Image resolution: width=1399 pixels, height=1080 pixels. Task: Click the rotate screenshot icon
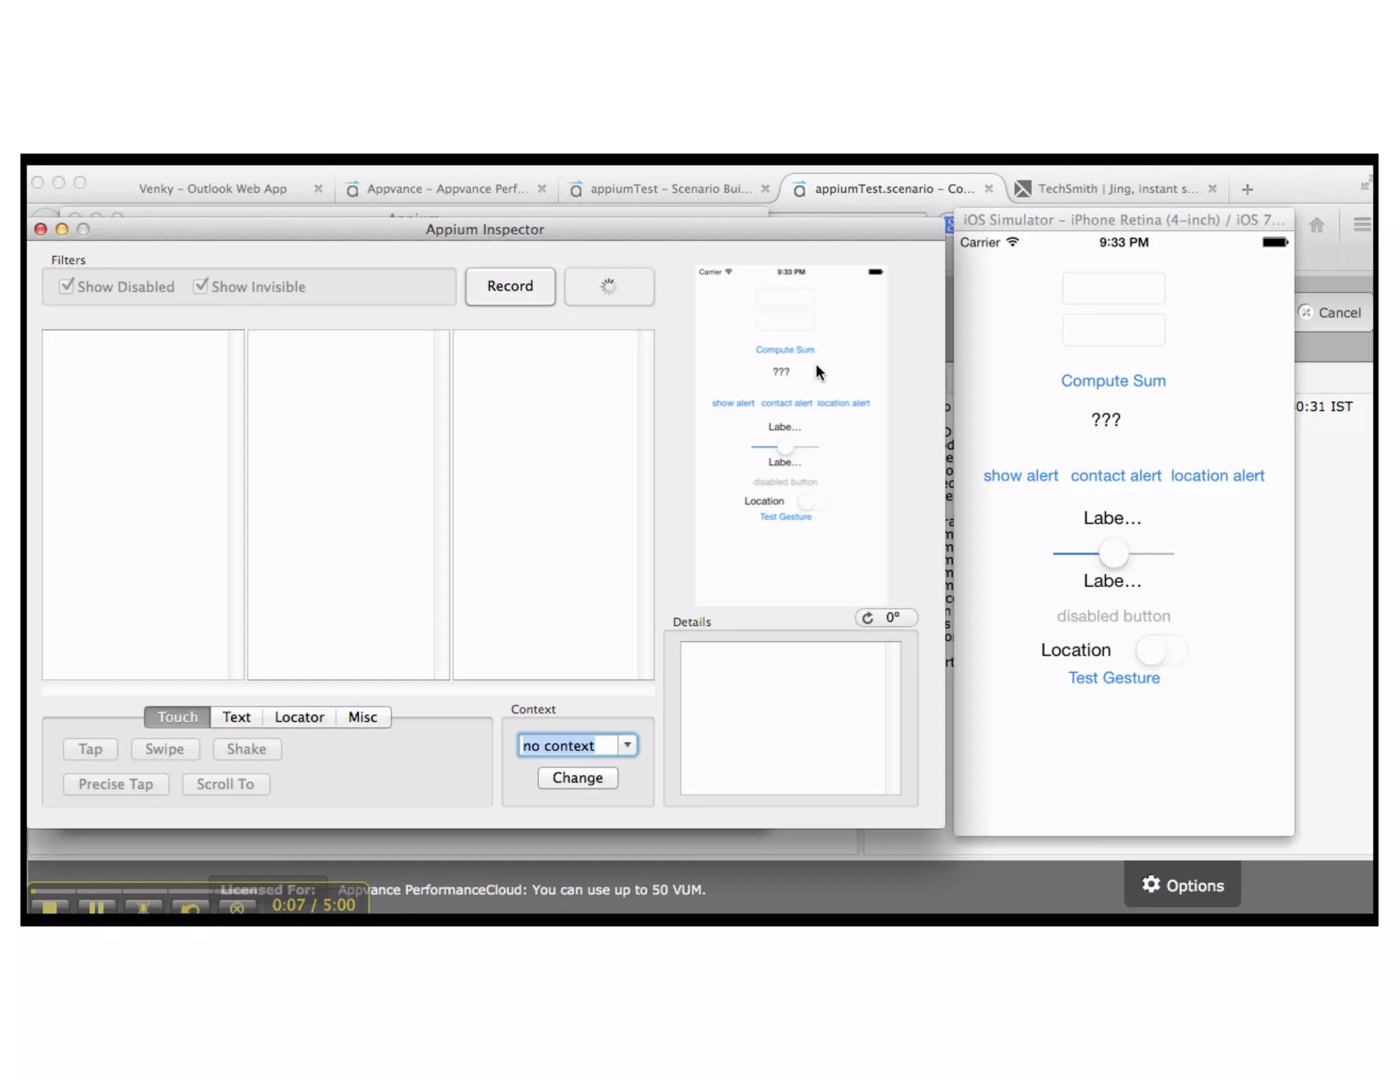[868, 618]
